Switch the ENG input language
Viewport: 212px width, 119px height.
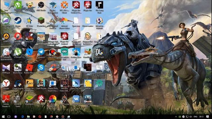[195, 117]
